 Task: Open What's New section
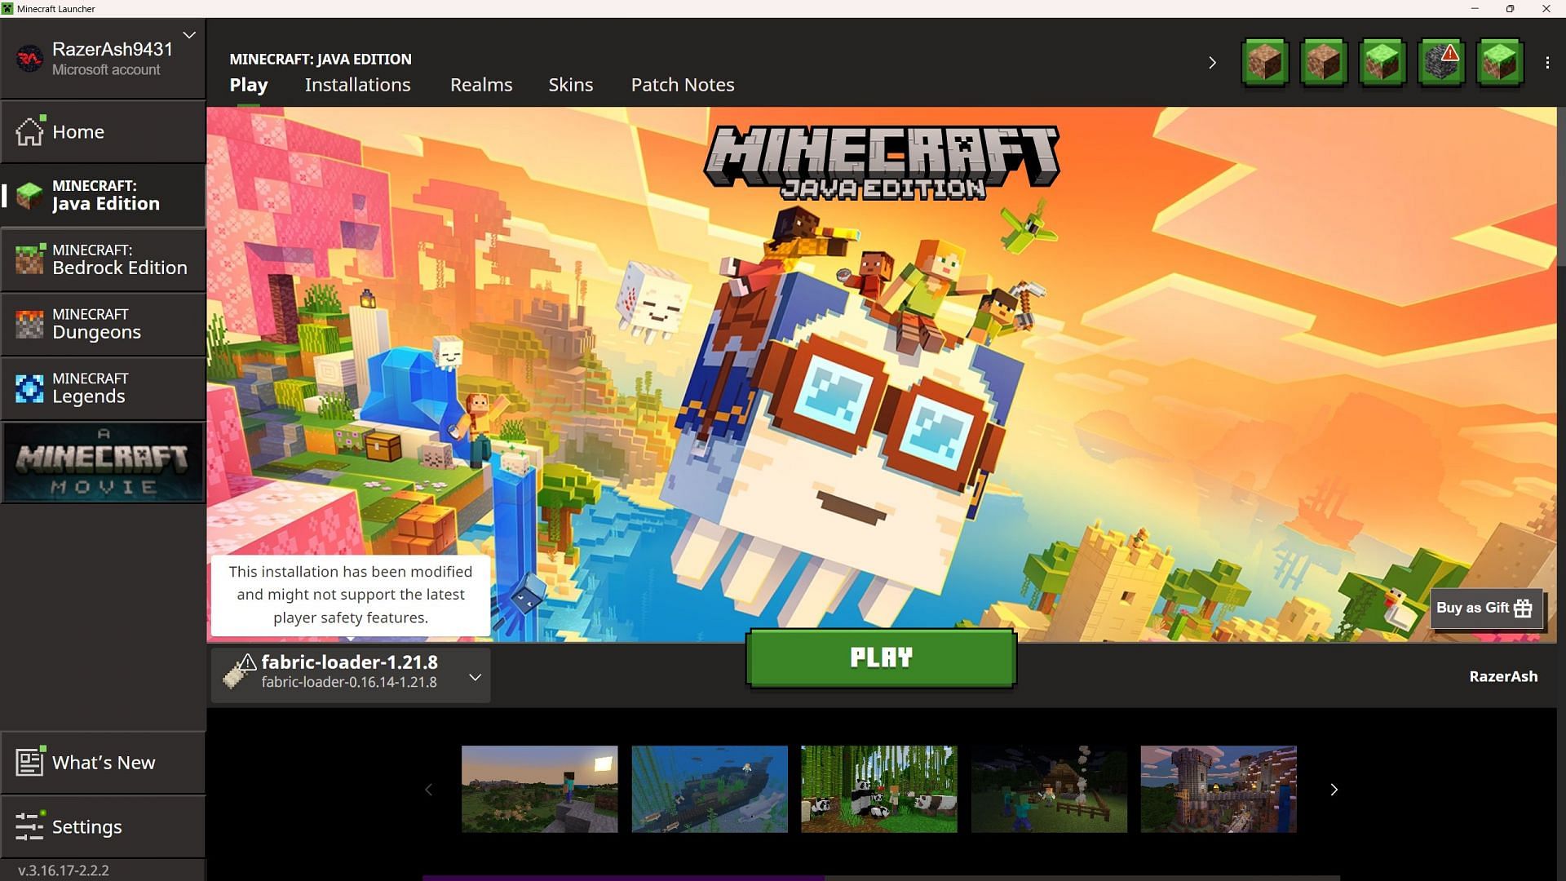103,763
